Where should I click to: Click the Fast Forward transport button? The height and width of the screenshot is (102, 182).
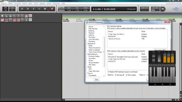[x=28, y=9]
